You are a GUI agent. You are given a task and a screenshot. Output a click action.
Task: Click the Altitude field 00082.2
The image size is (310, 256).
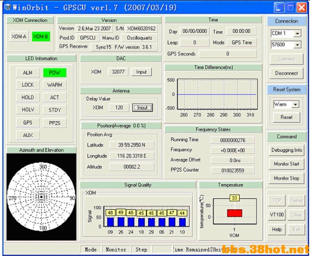click(132, 167)
